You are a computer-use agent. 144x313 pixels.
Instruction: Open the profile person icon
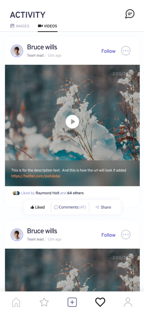tap(128, 302)
